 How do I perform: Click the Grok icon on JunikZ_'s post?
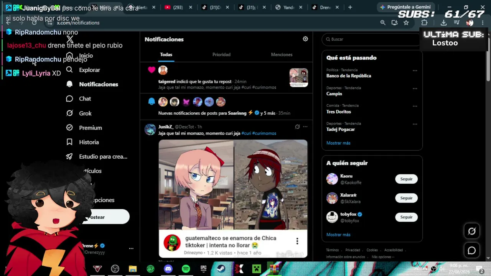click(x=297, y=127)
